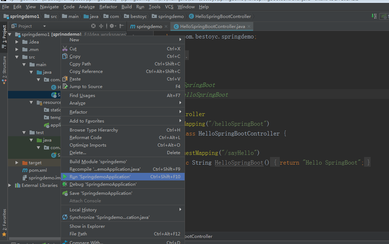This screenshot has width=389, height=244.
Task: Open the VCS menu
Action: [169, 7]
